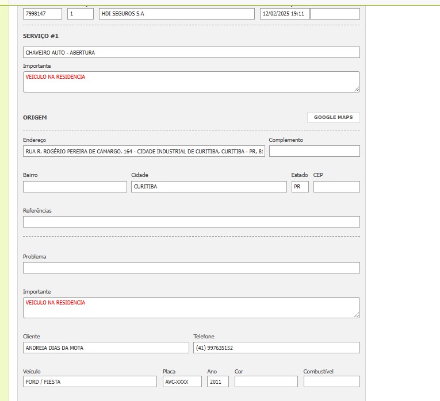Focus the Problema text field
440x401 pixels.
tap(191, 268)
